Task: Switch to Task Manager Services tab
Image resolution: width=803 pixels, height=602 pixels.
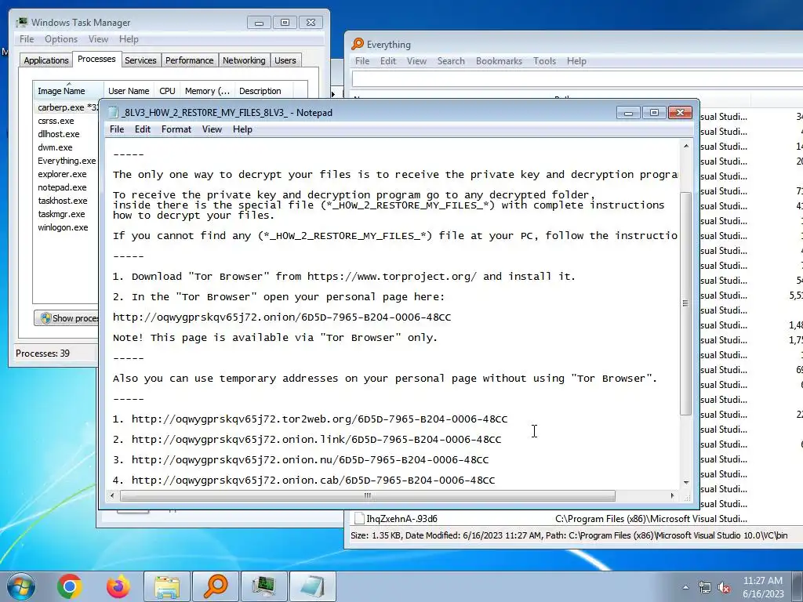Action: coord(140,60)
